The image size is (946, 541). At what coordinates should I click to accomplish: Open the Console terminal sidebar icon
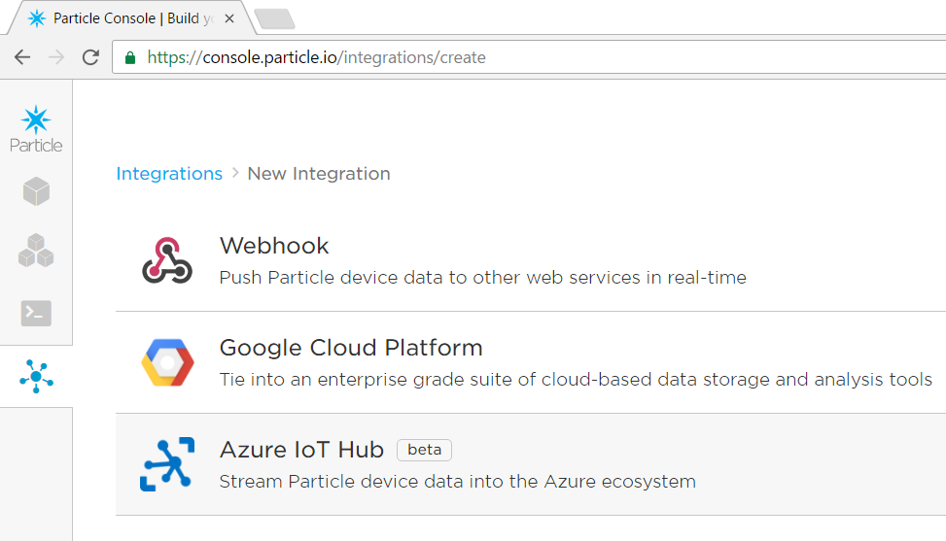click(x=36, y=313)
